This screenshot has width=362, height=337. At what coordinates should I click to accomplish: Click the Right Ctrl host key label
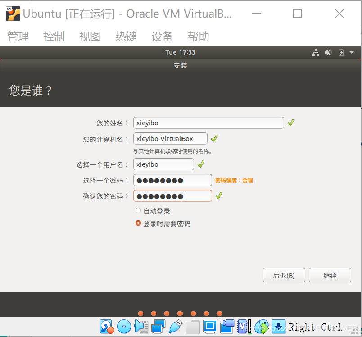315,327
